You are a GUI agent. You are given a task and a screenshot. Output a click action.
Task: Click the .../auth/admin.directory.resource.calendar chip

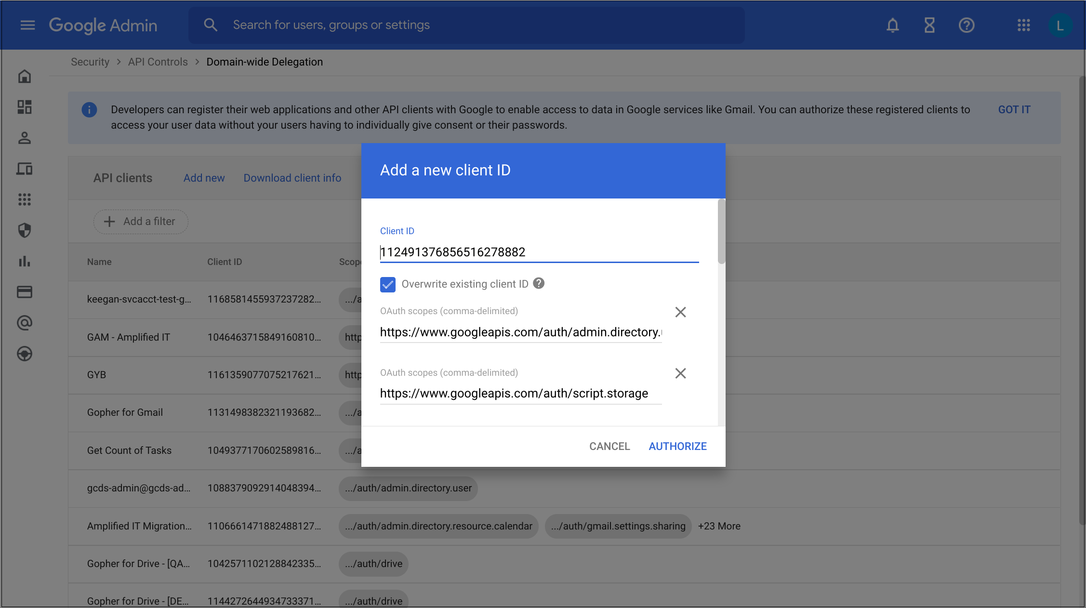(438, 526)
